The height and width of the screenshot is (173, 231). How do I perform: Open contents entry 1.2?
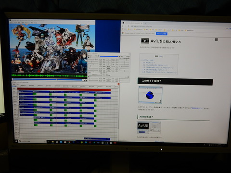tap(155, 65)
